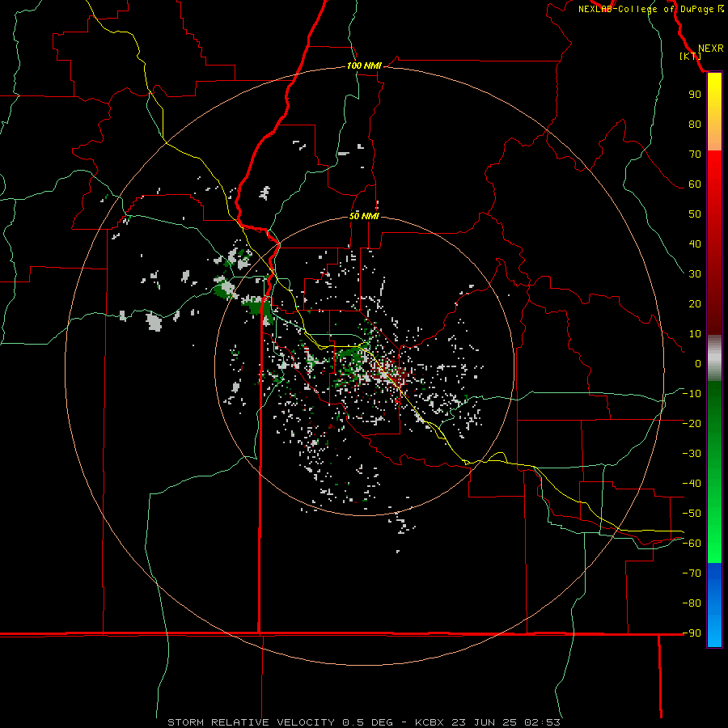Select the STORM RELATIVE VELOCITY caption text
The width and height of the screenshot is (728, 728).
pyautogui.click(x=251, y=722)
